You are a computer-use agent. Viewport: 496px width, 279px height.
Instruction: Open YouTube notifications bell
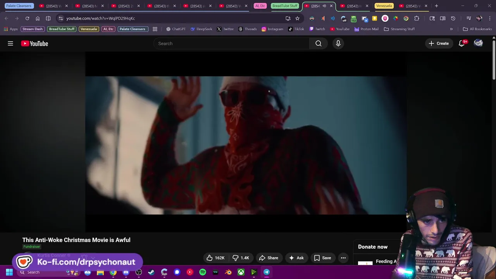click(462, 43)
